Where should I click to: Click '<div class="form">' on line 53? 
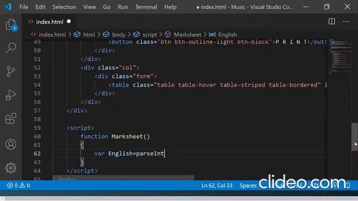tap(125, 76)
